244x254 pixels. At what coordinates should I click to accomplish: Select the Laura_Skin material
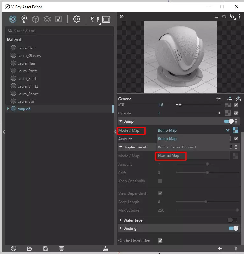click(x=26, y=101)
